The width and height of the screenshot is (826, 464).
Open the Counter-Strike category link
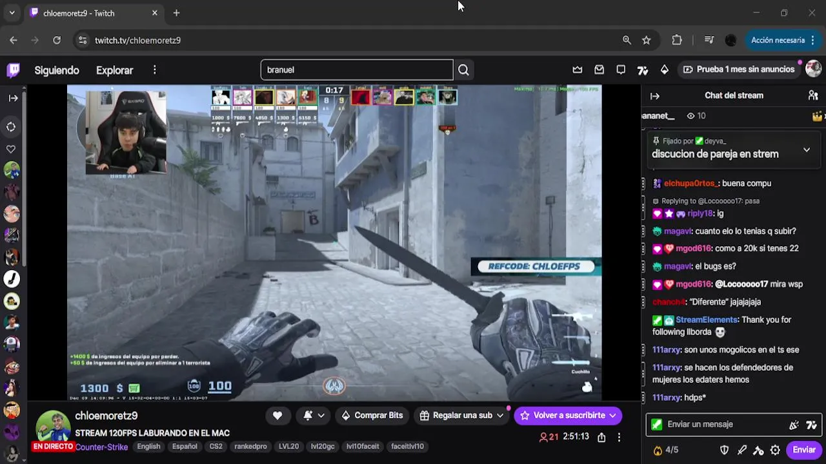tap(101, 447)
